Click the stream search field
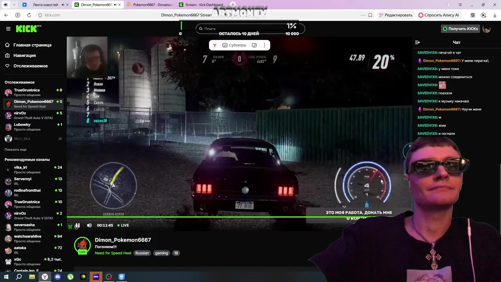The width and height of the screenshot is (501, 282). [x=250, y=29]
